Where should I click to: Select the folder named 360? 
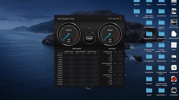137,11
